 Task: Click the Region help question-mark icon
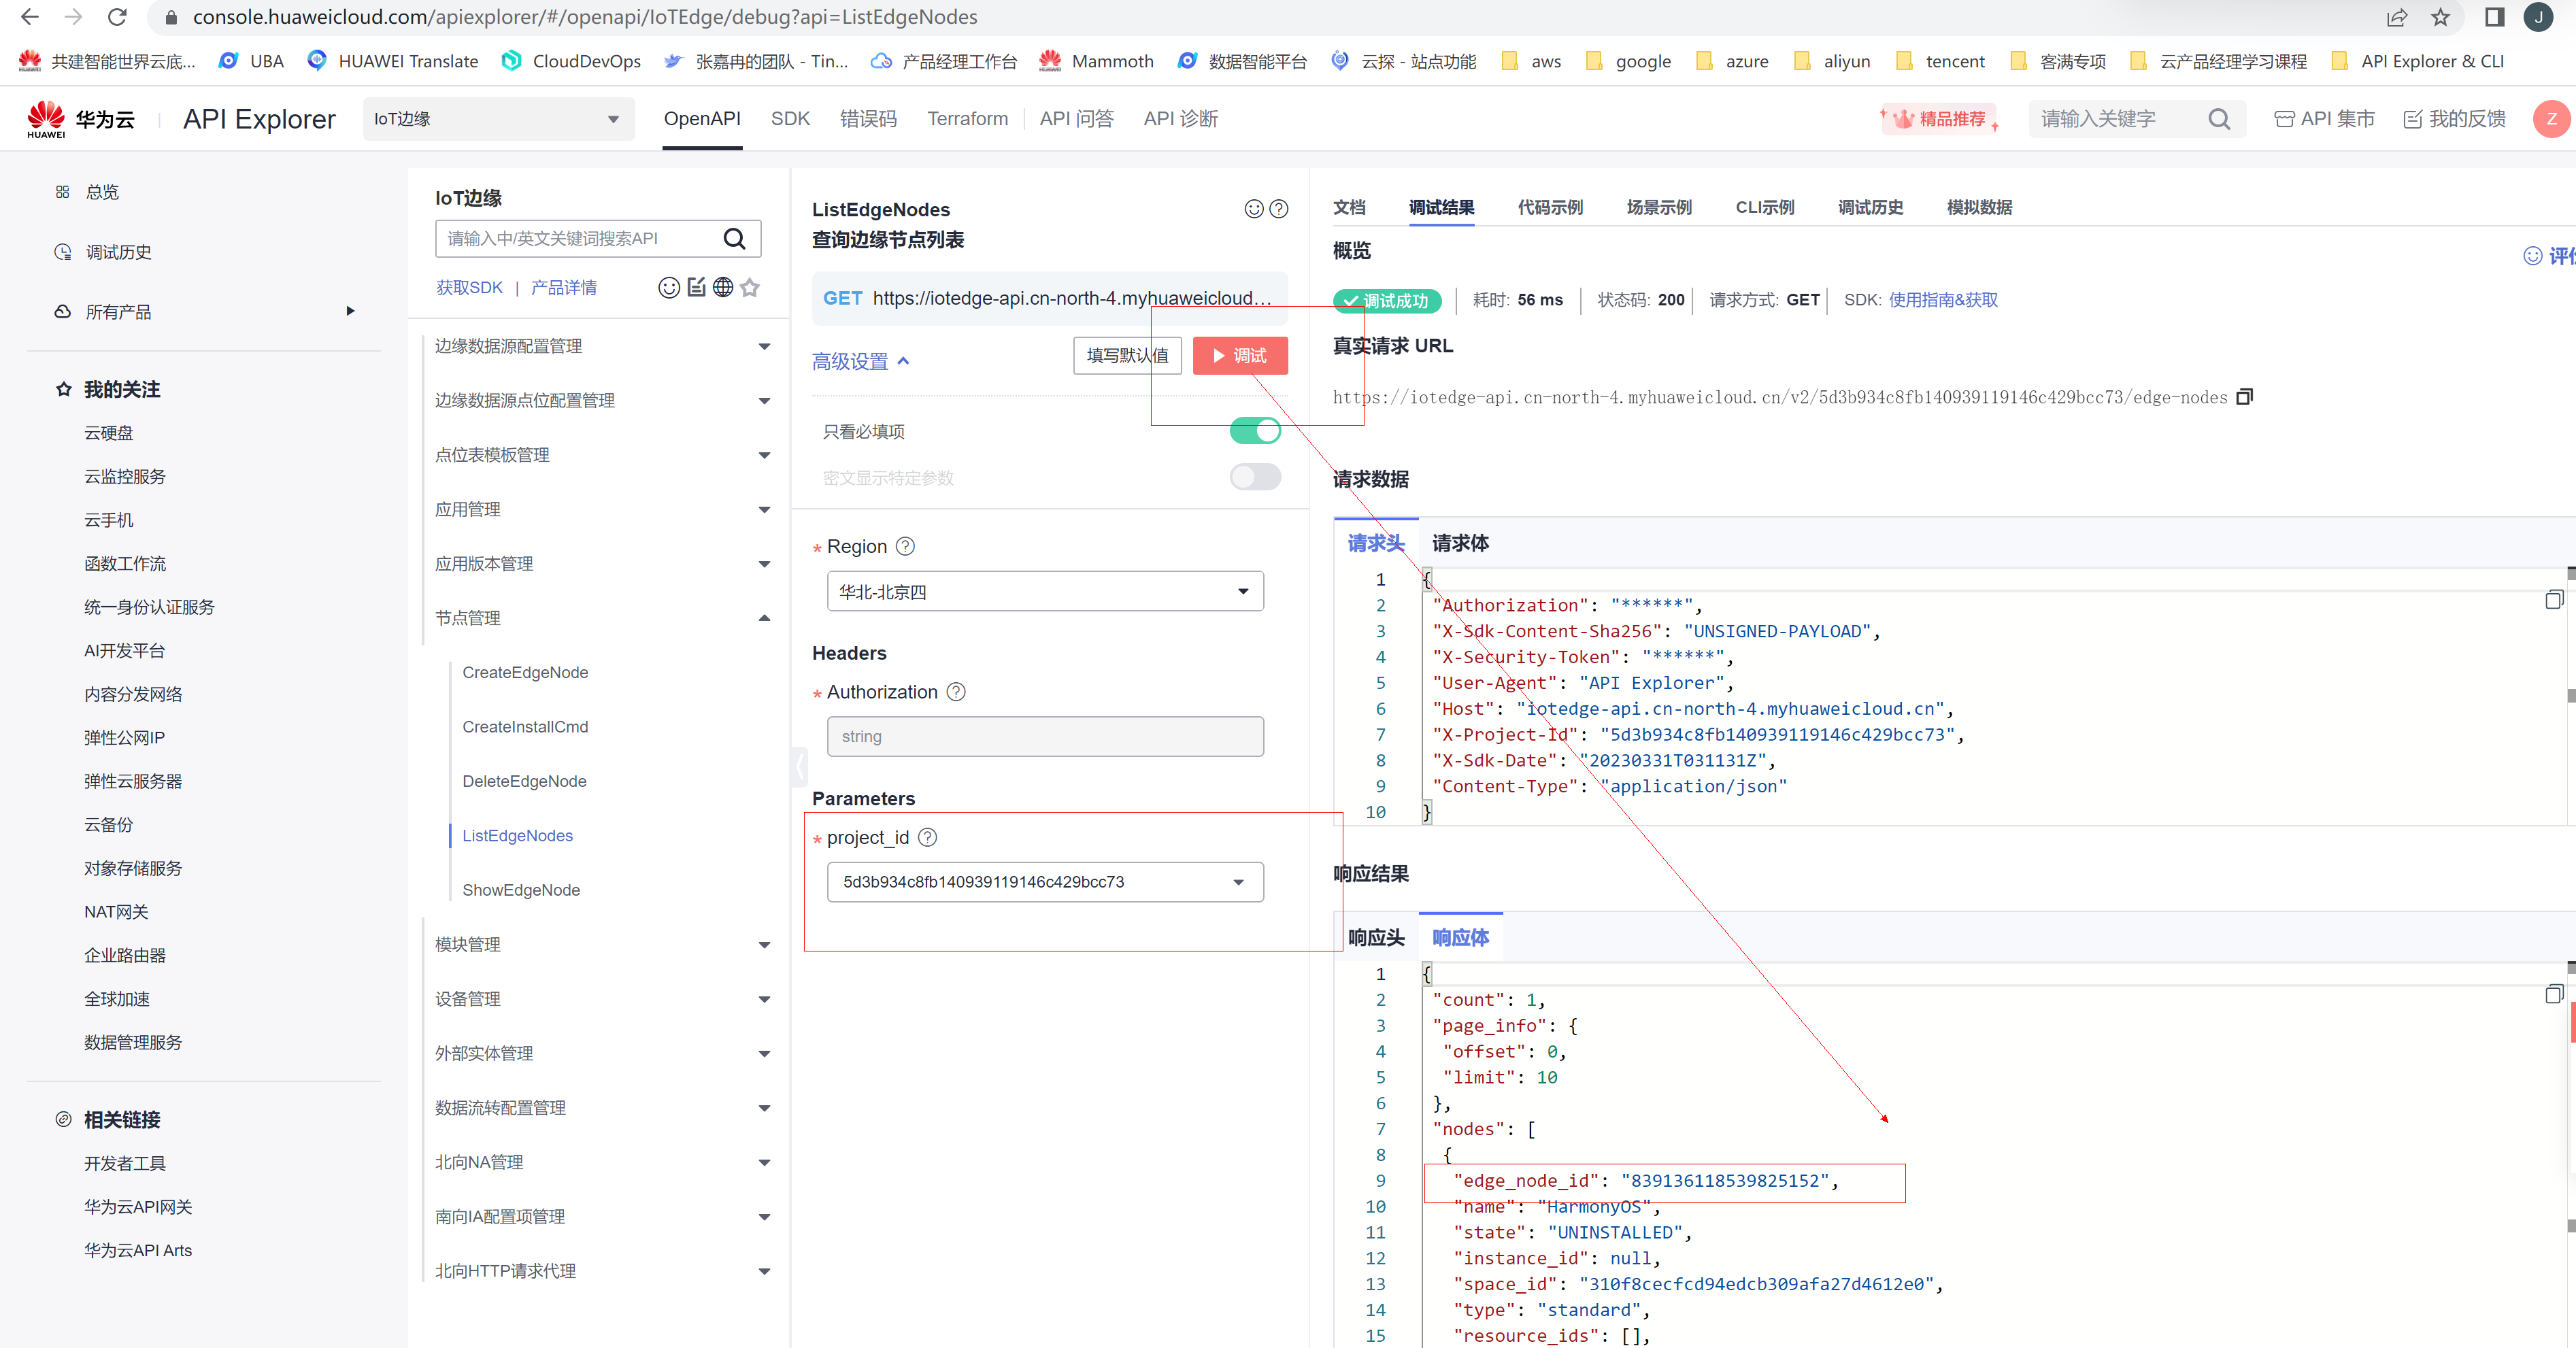click(x=905, y=546)
